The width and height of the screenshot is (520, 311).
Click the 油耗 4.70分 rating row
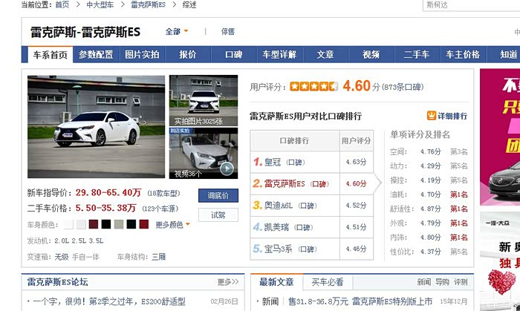(429, 194)
